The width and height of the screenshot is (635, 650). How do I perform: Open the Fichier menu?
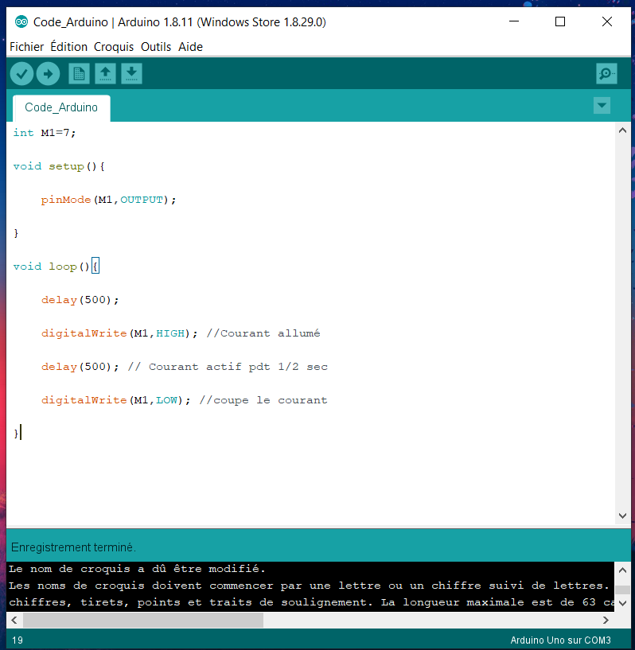coord(26,47)
